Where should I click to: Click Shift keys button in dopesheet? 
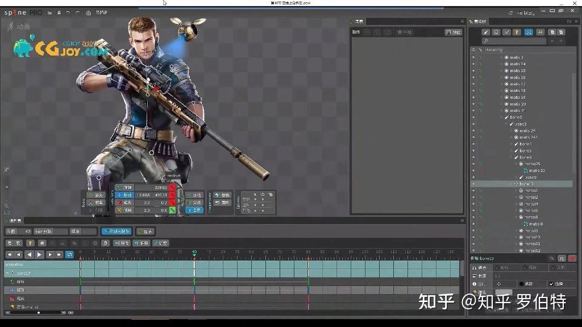pos(122,243)
